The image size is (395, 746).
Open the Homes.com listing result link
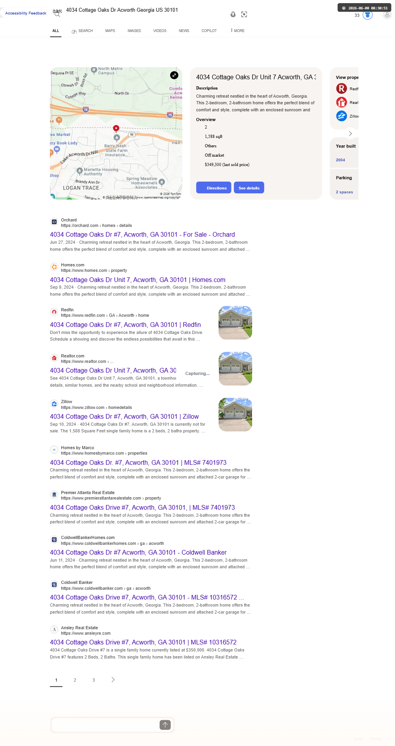[x=138, y=280]
